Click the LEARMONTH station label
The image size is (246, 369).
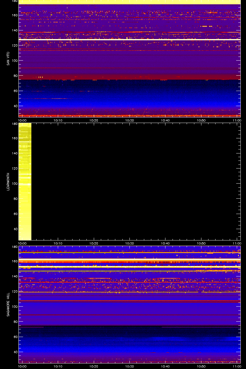(8, 181)
